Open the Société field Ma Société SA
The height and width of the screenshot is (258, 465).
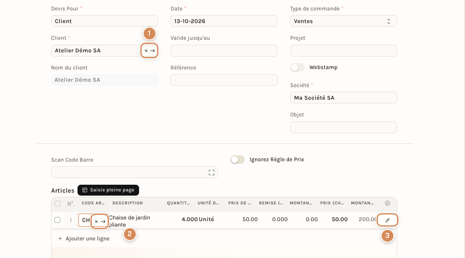pos(344,98)
